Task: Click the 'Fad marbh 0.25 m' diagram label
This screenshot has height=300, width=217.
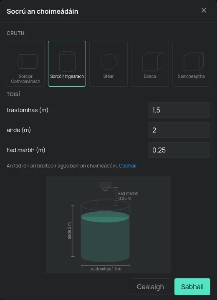Action: pos(128,196)
